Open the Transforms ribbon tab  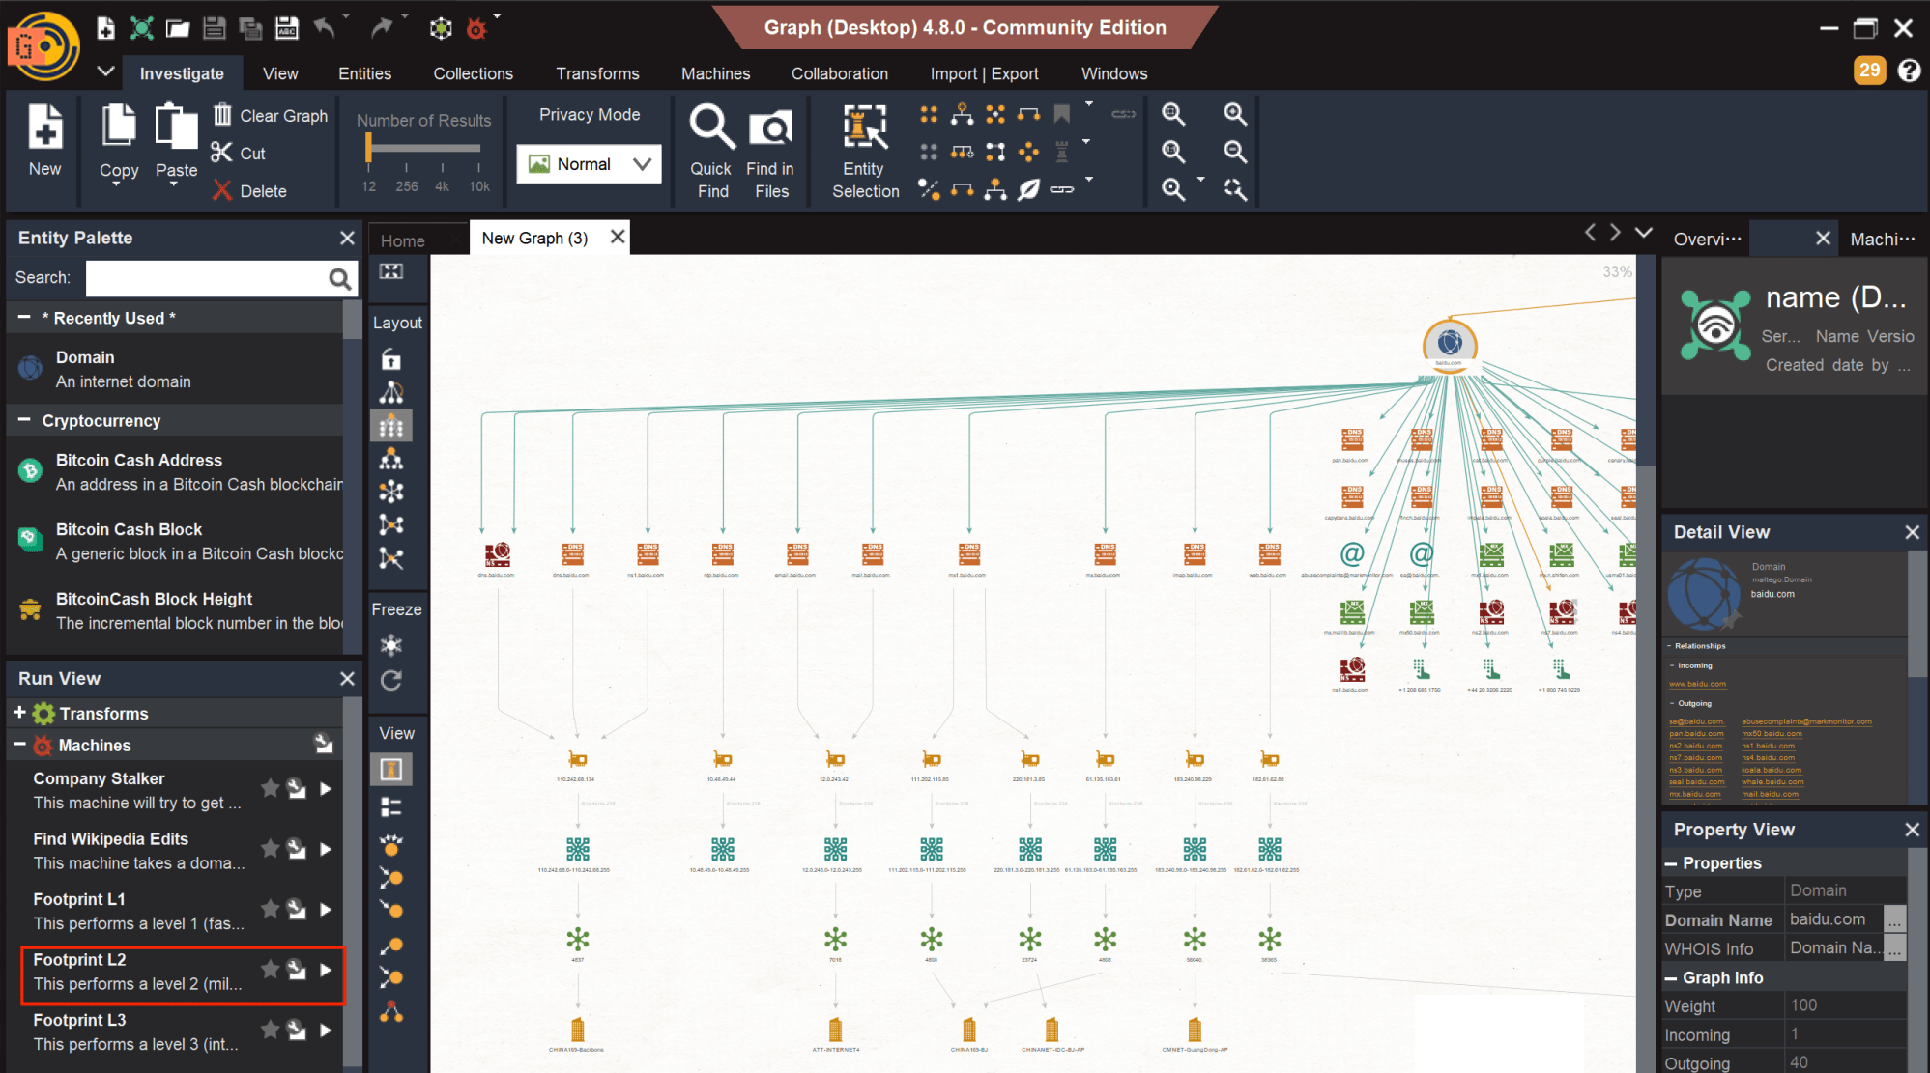597,73
